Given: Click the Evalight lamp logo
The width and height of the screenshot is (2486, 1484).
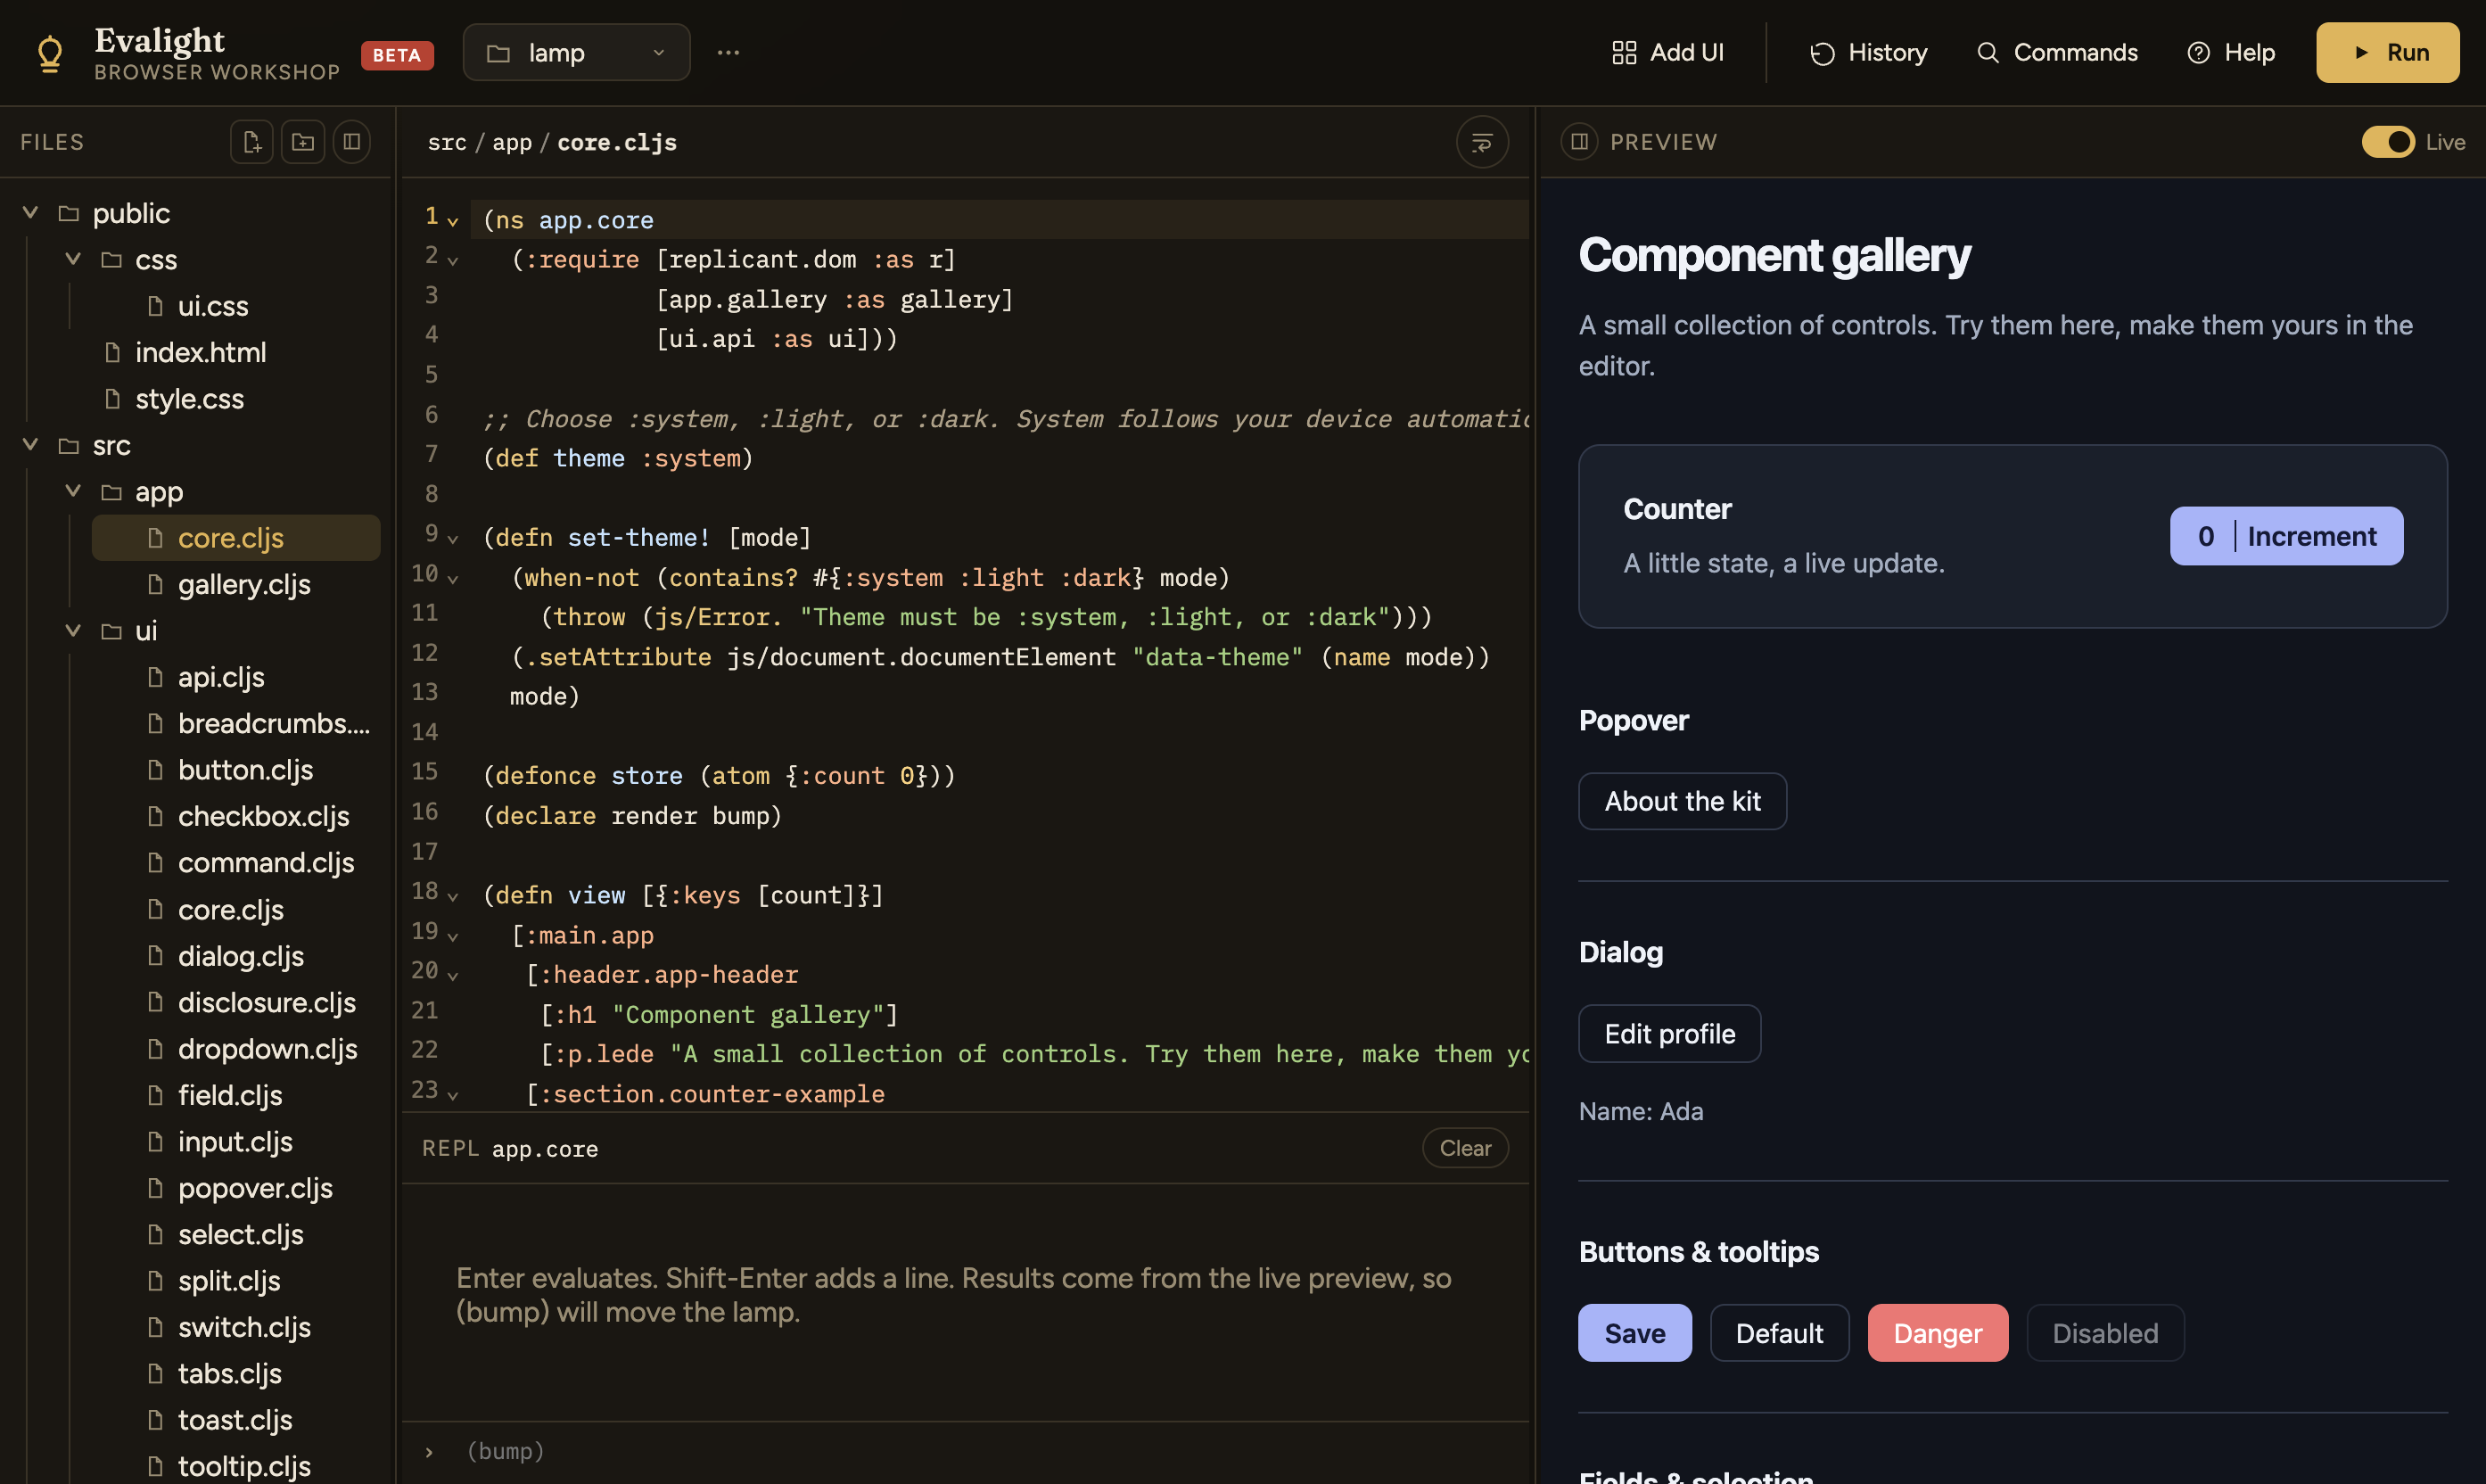Looking at the screenshot, I should pyautogui.click(x=50, y=53).
